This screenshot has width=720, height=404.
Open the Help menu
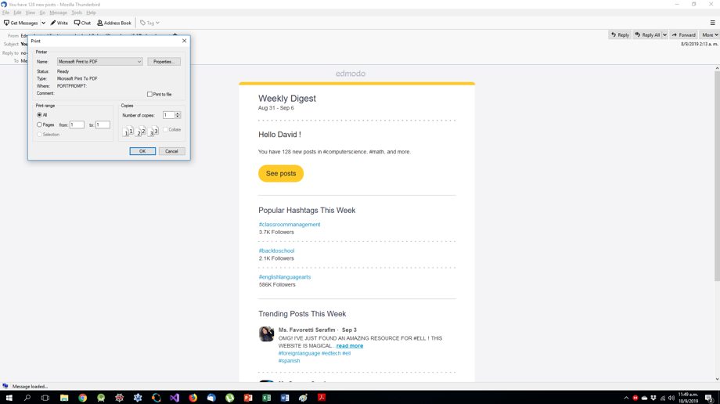click(x=91, y=13)
